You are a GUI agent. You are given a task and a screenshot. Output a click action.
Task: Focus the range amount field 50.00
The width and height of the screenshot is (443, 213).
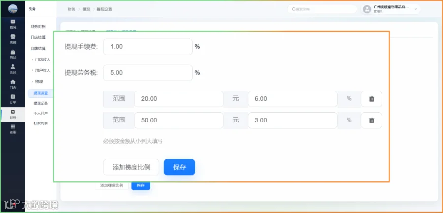[179, 121]
